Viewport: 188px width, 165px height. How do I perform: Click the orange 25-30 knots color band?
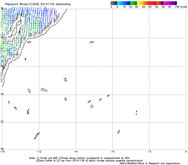point(147,3)
